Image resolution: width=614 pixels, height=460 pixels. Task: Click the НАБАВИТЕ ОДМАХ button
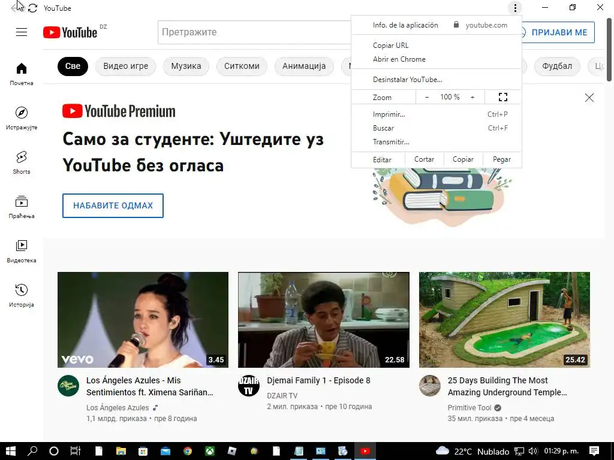click(113, 205)
